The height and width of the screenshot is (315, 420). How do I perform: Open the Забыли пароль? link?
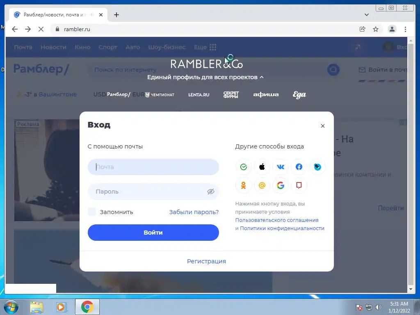click(x=194, y=212)
